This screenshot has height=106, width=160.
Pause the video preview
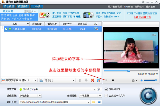(x=106, y=80)
